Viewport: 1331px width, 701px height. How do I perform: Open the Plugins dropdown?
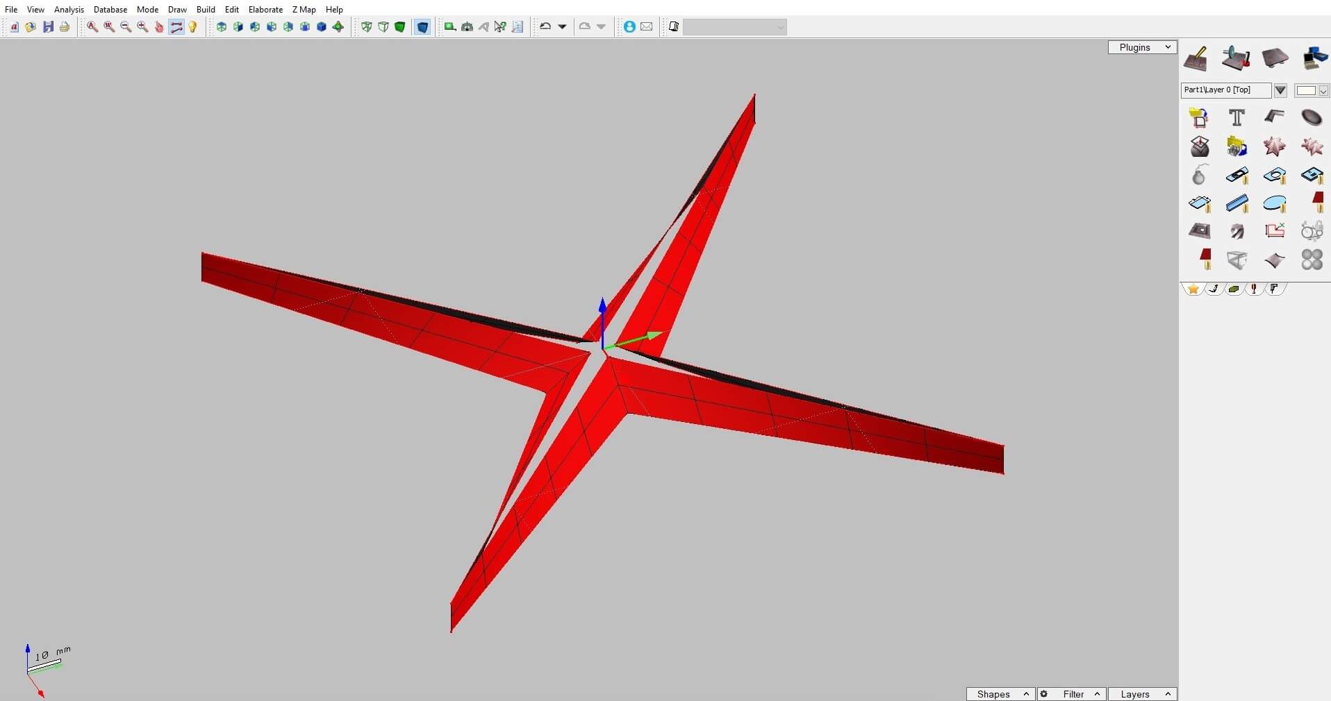tap(1142, 47)
